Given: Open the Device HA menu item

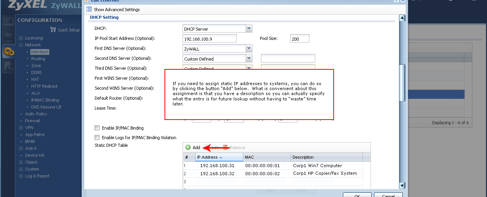Looking at the screenshot, I should pyautogui.click(x=35, y=155).
